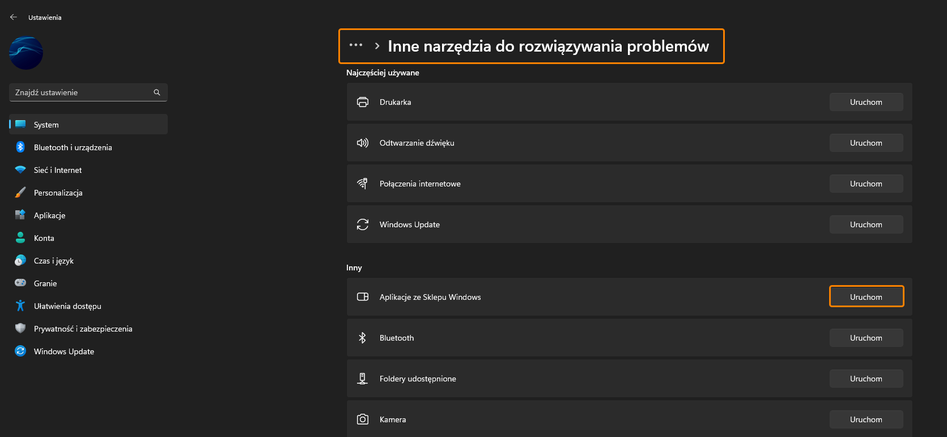Click the Aplikacje ze Sklepu Windows icon

click(x=363, y=297)
